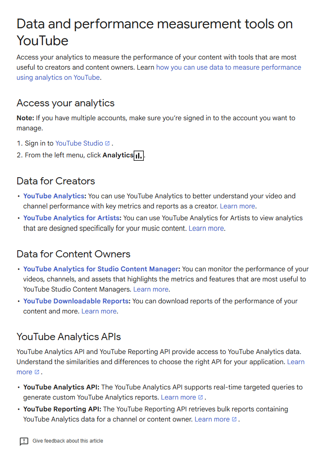Image resolution: width=323 pixels, height=454 pixels.
Task: Click 'using analytics on YouTube' link text
Action: pyautogui.click(x=58, y=78)
